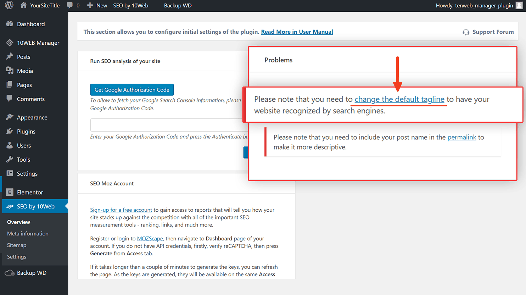Image resolution: width=526 pixels, height=295 pixels.
Task: Open SEO by 10Web in admin bar
Action: pyautogui.click(x=130, y=6)
